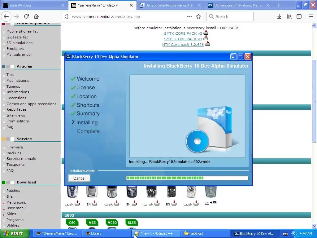Open site information icon in address bar

pos(67,17)
